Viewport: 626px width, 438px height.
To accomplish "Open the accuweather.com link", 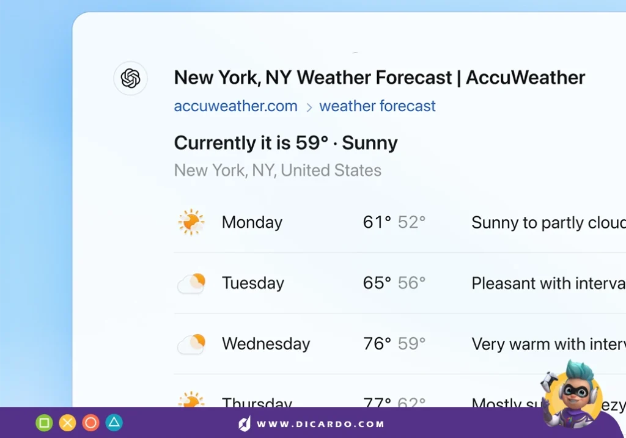I will [235, 106].
